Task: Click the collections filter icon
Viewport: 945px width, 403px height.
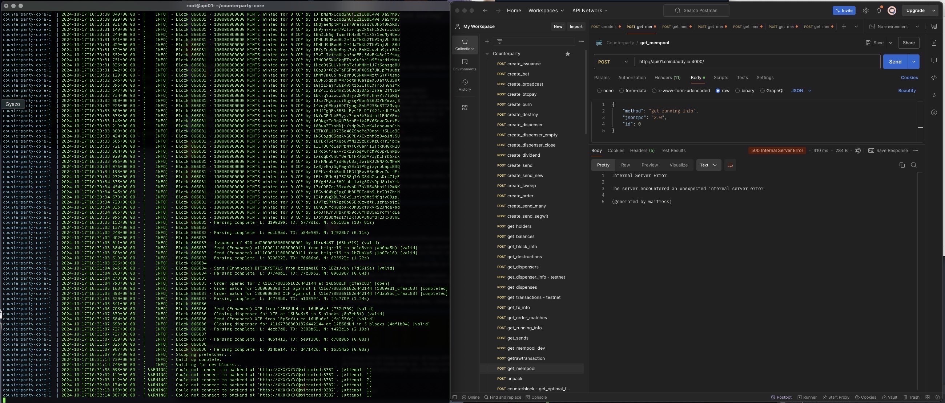Action: (499, 41)
